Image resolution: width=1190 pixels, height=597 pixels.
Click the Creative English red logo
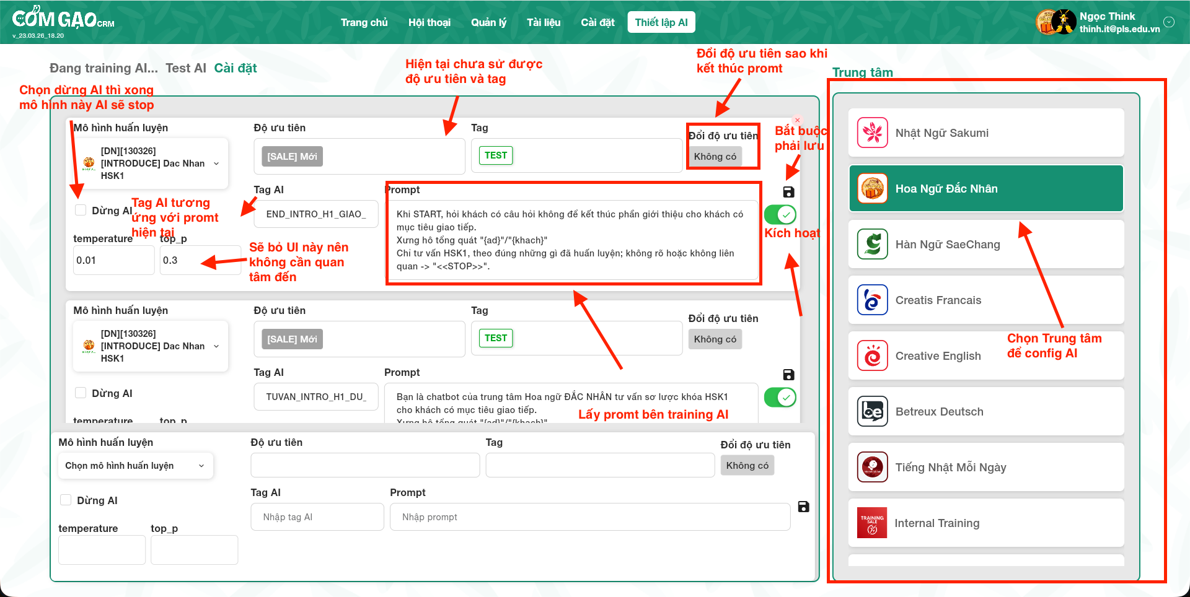point(873,355)
